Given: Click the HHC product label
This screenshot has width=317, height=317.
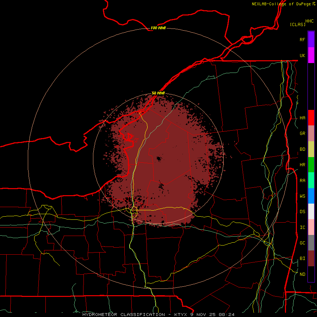Looking at the screenshot, I should 310,21.
